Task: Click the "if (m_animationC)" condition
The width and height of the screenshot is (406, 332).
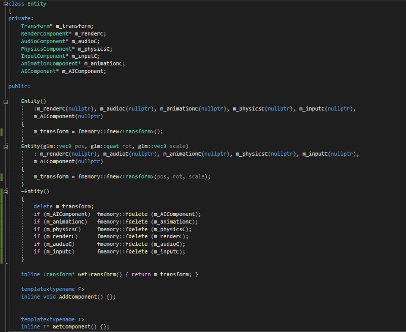Action: point(61,222)
